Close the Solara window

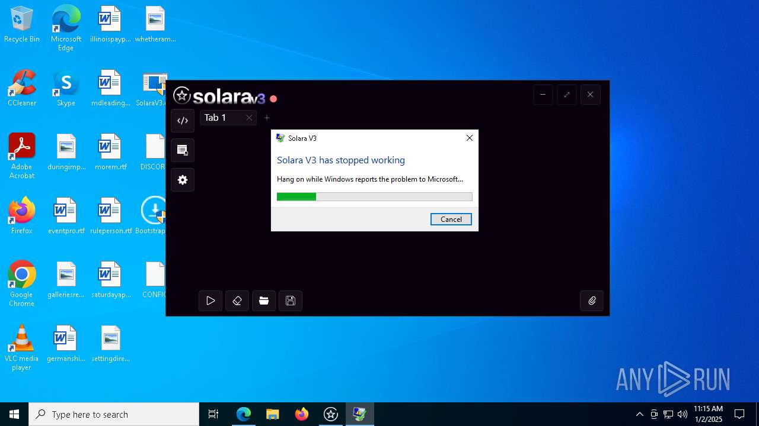click(x=590, y=95)
